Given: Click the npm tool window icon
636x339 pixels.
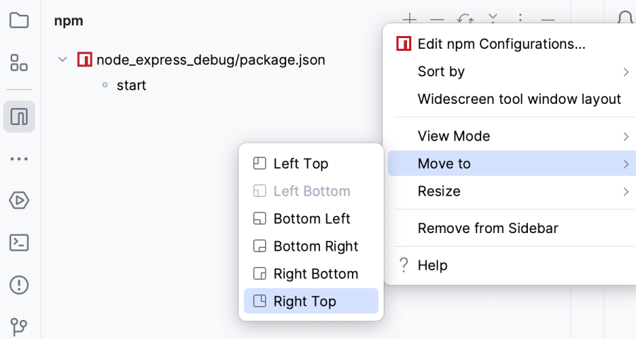Looking at the screenshot, I should coord(19,117).
